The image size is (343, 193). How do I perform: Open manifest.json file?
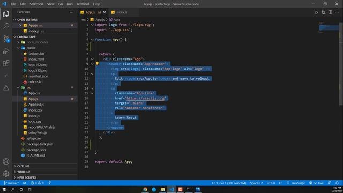pos(38,76)
